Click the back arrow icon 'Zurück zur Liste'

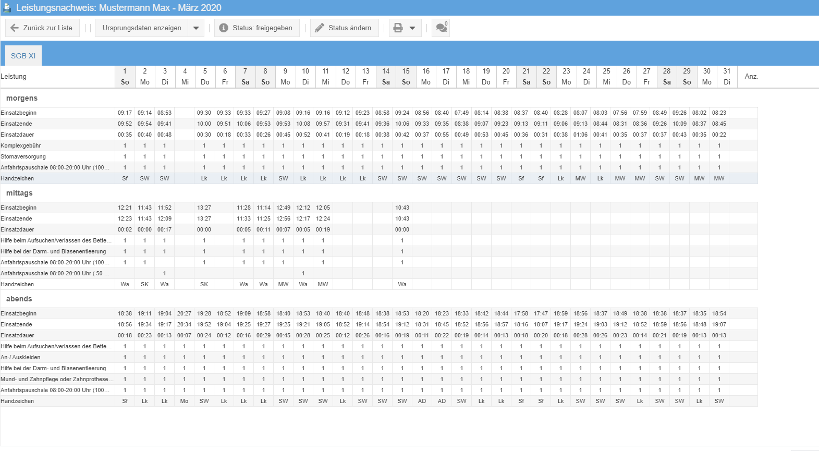click(15, 28)
